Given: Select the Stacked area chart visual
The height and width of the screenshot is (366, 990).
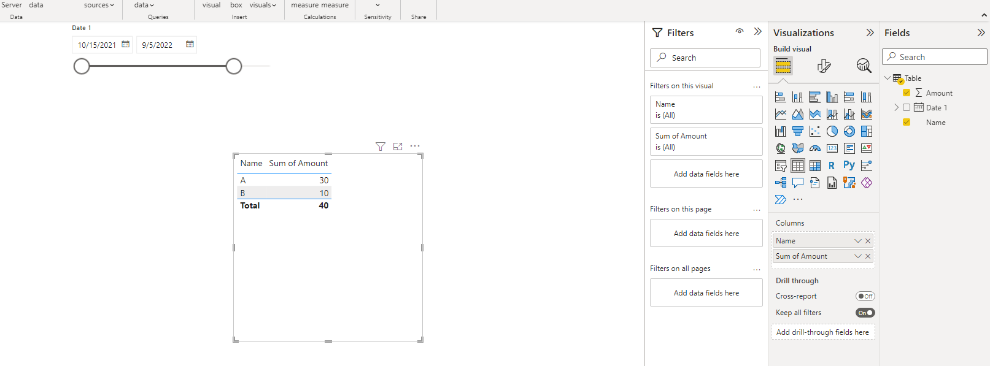Looking at the screenshot, I should (x=814, y=114).
